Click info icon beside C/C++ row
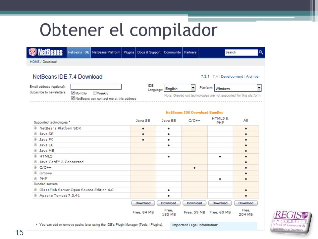The height and width of the screenshot is (239, 318). point(35,167)
